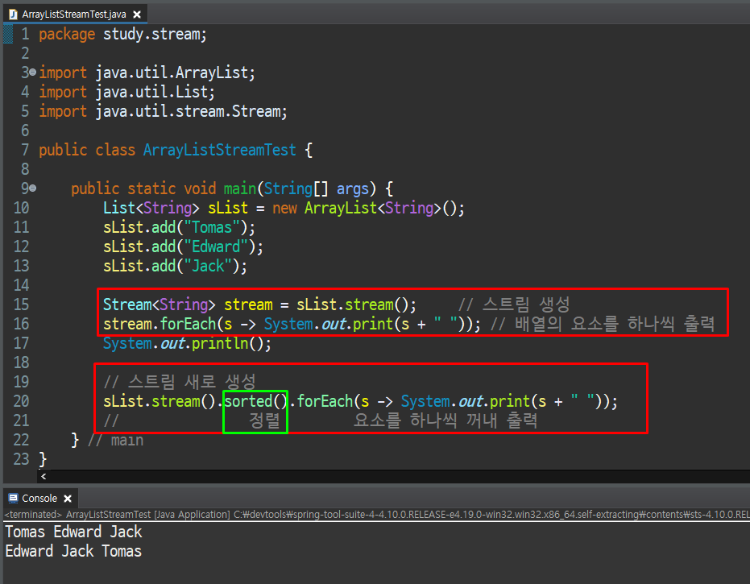Click line number 14 in the gutter
The image size is (750, 584).
pyautogui.click(x=22, y=285)
